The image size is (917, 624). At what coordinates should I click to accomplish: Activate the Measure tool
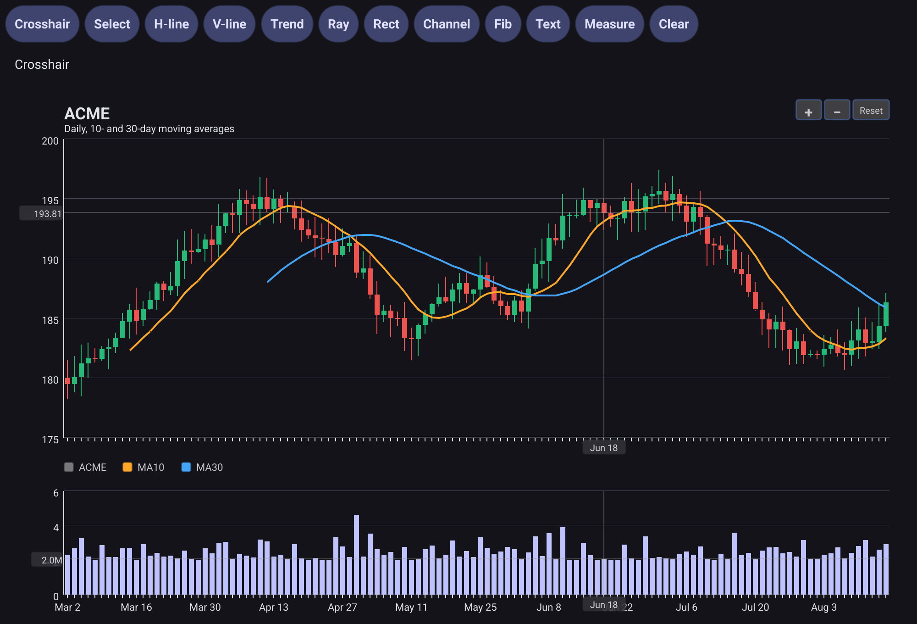coord(609,24)
